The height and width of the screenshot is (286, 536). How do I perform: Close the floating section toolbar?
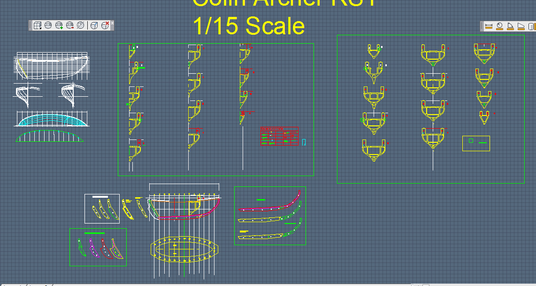[x=112, y=23]
